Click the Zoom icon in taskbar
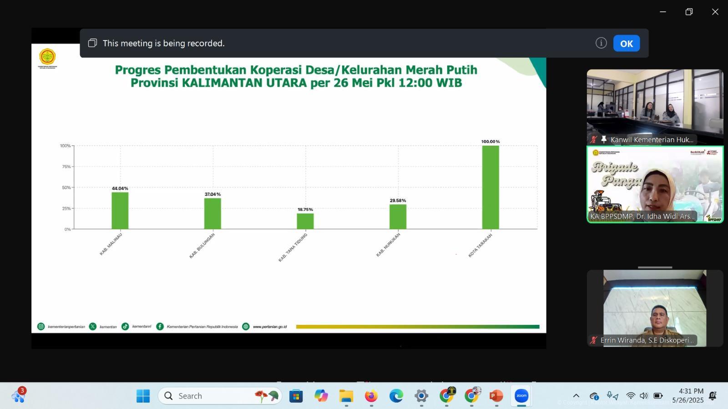 tap(521, 396)
